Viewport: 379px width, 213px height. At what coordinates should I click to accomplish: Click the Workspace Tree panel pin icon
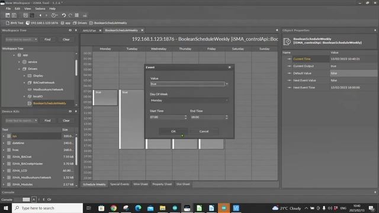(76, 30)
